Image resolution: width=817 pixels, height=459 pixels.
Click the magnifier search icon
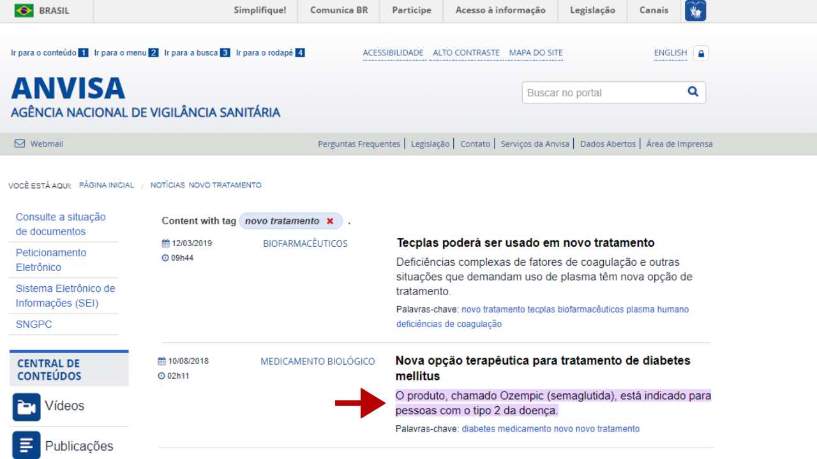[693, 92]
